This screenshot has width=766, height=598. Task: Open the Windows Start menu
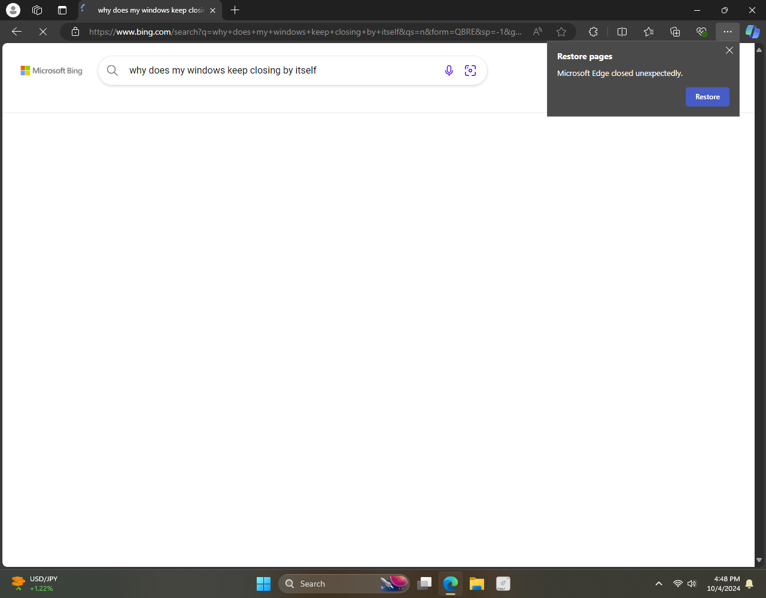[x=263, y=584]
